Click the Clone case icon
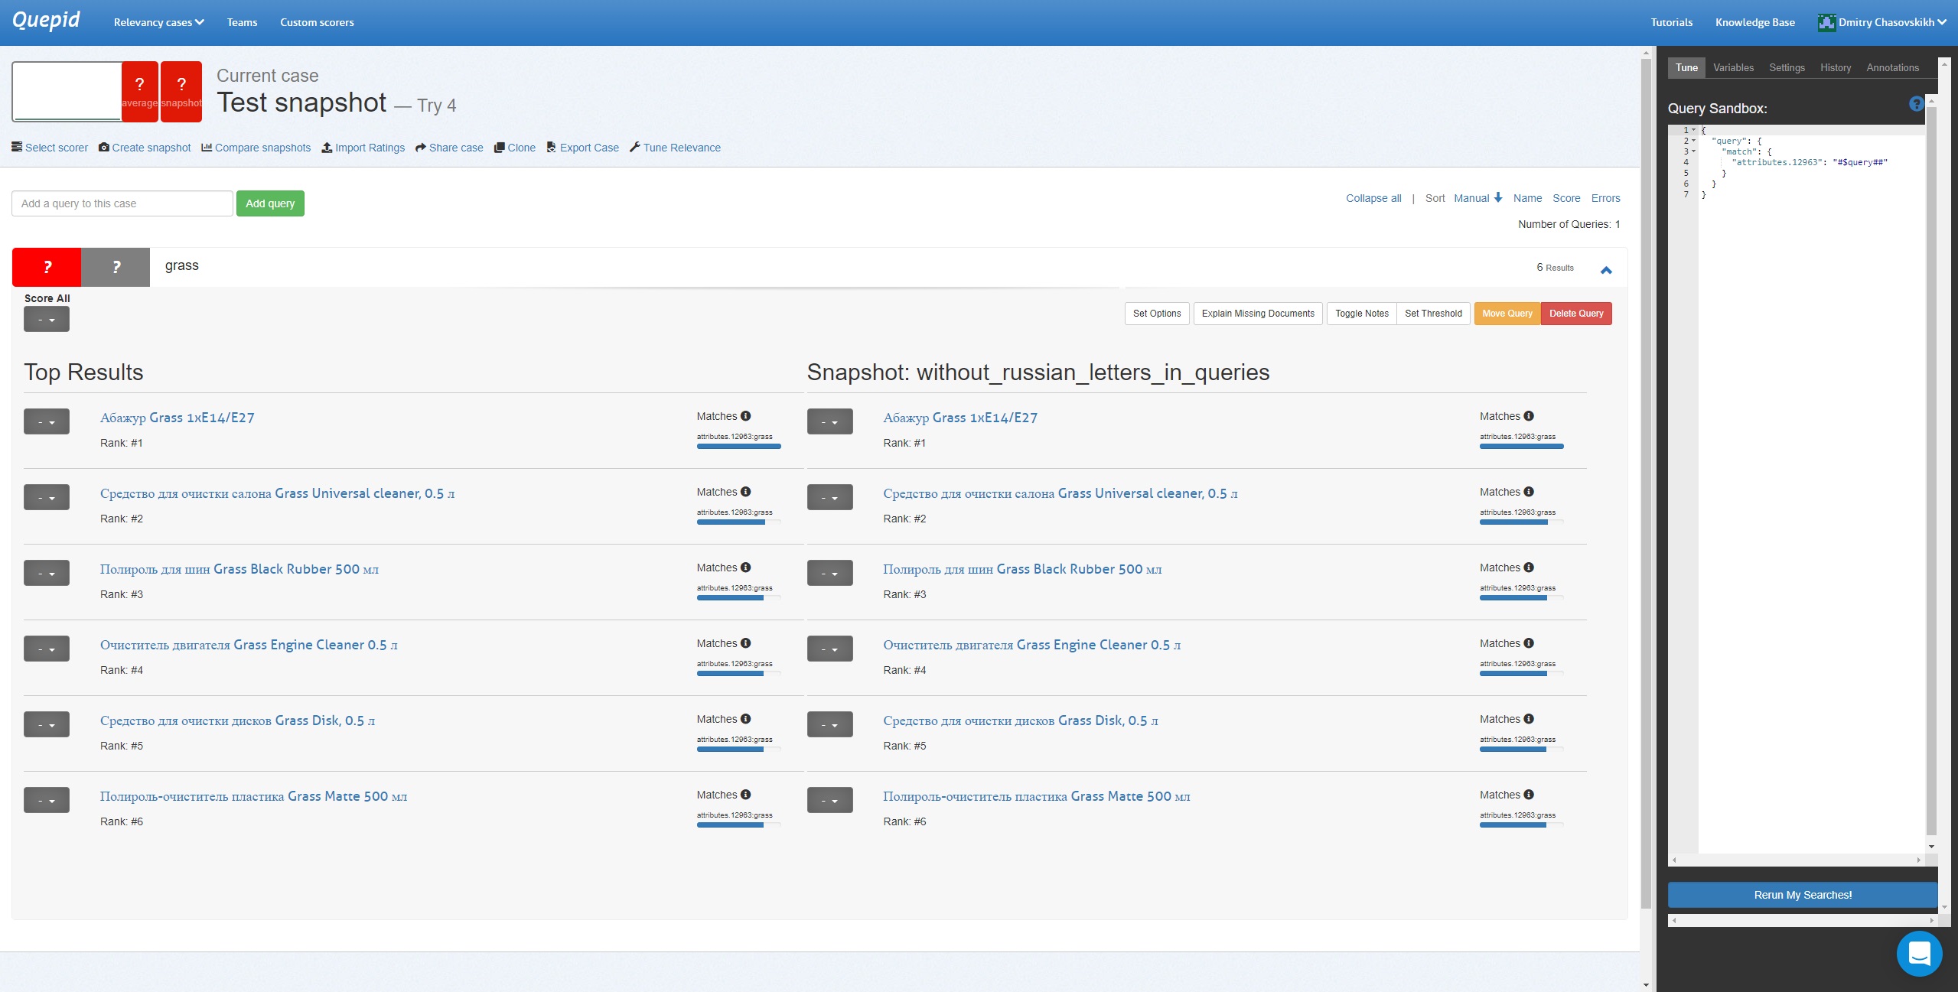 click(498, 148)
